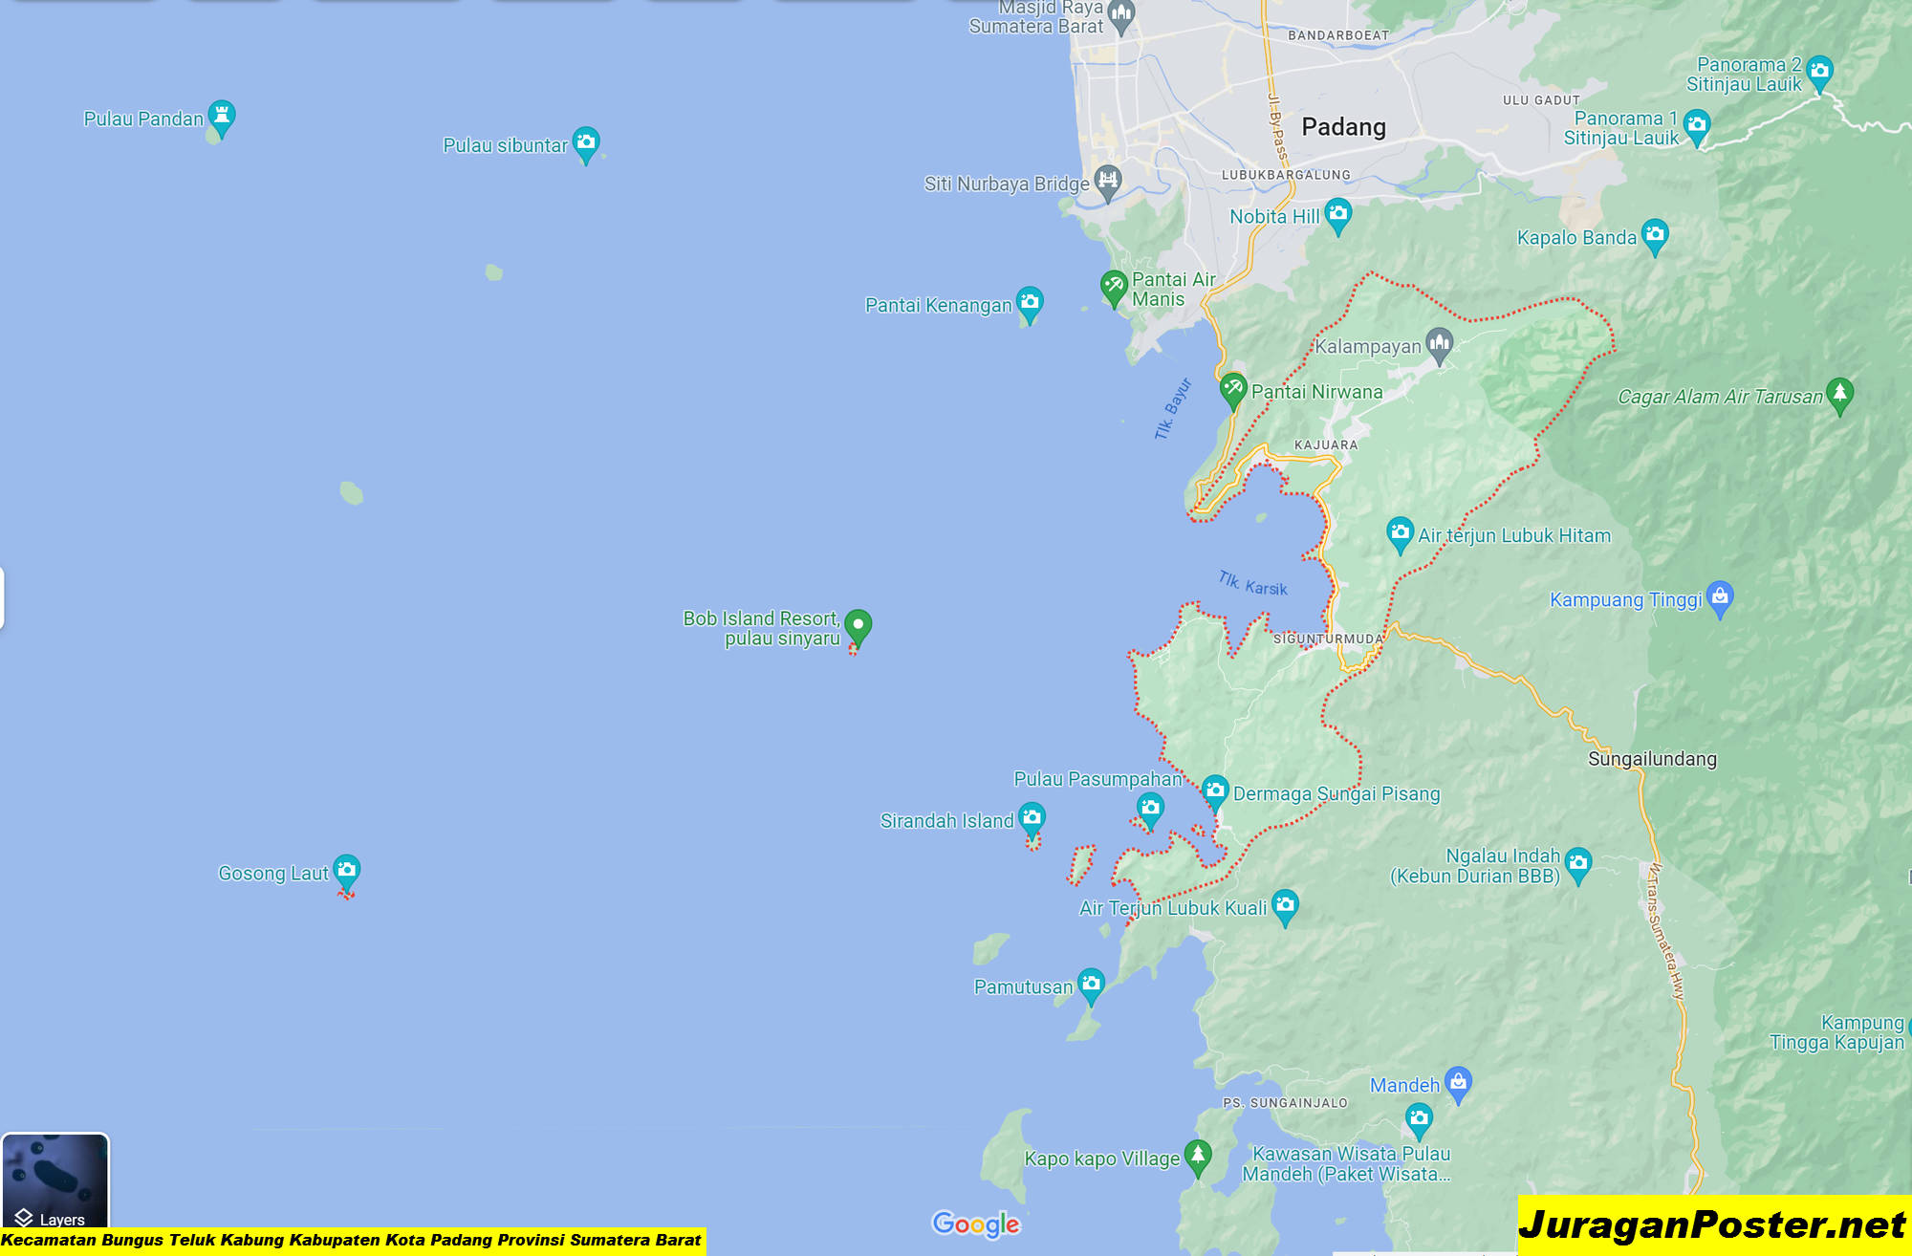Click the Google logo link
Viewport: 1912px width, 1256px height.
pos(976,1224)
